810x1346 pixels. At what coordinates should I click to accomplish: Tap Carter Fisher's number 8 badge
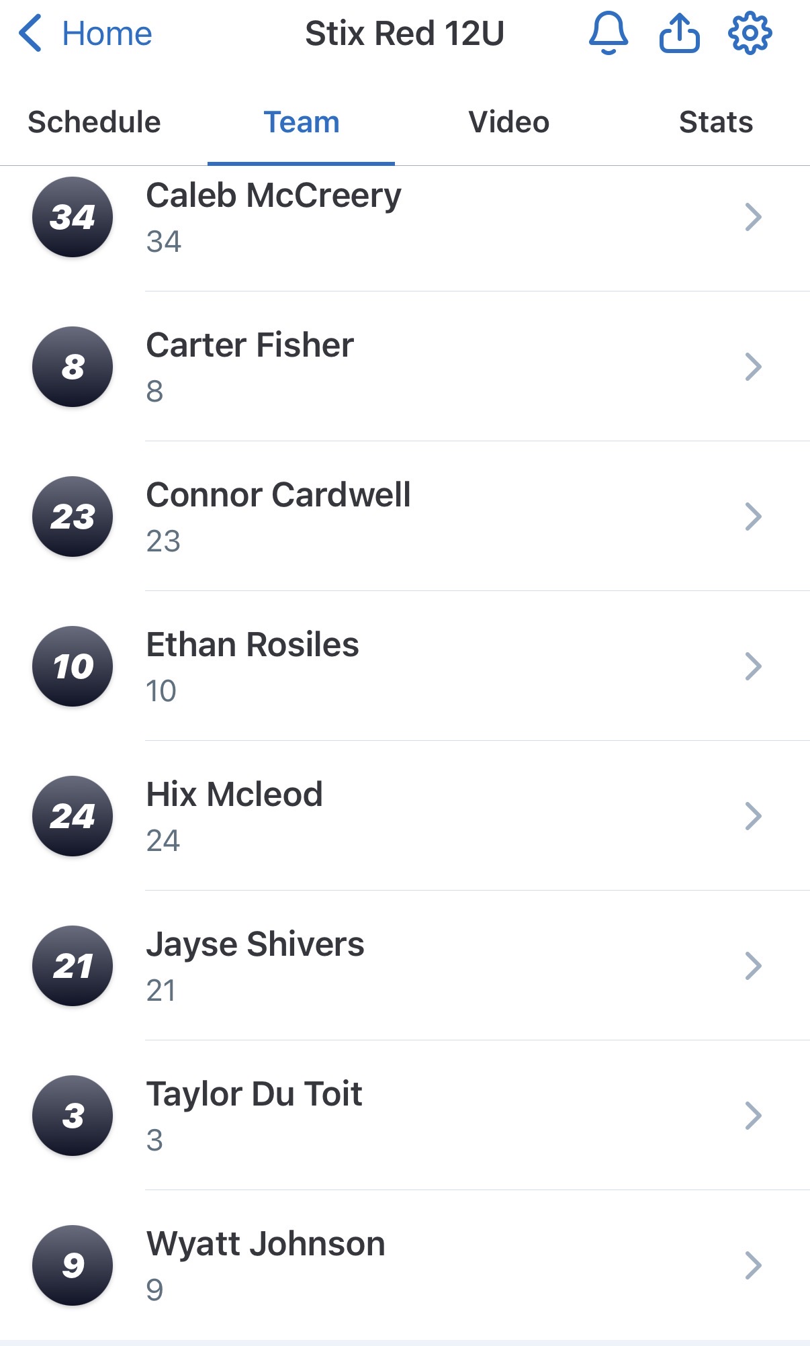pos(73,367)
